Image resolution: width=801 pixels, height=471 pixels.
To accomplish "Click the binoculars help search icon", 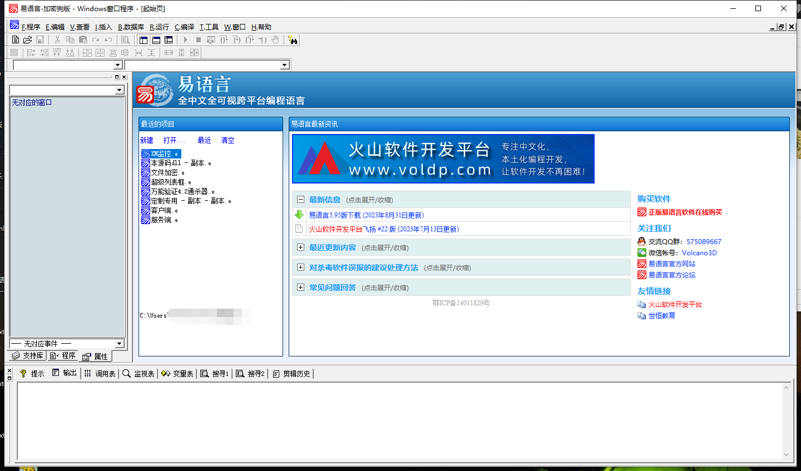I will click(x=293, y=40).
